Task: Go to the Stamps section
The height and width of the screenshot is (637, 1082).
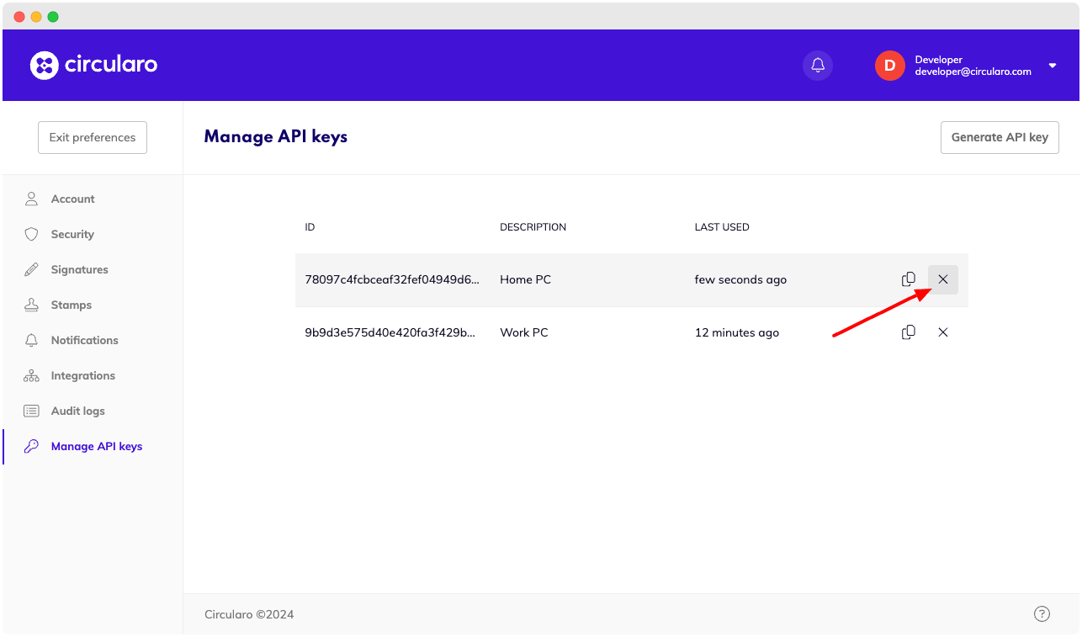Action: 72,305
